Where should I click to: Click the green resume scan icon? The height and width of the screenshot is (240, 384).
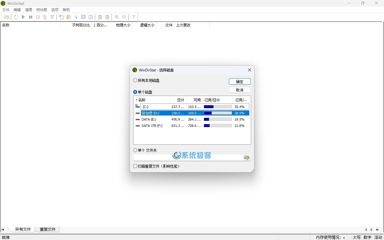(x=23, y=17)
